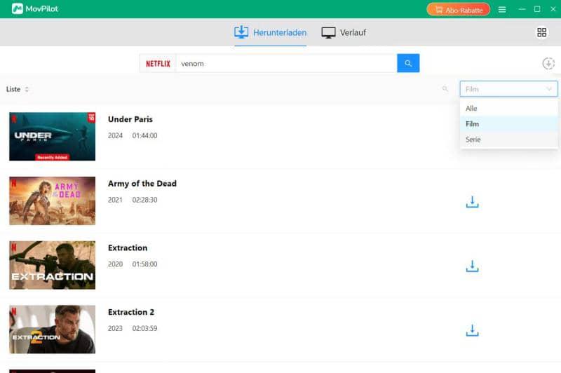Viewport: 561px width, 373px height.
Task: Download the Extraction 2 movie
Action: (472, 331)
